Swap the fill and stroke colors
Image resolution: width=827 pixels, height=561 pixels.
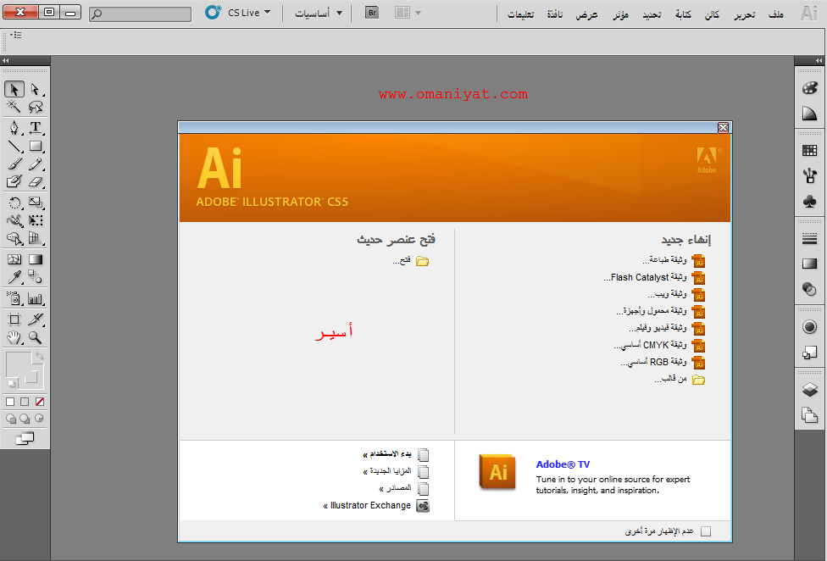point(39,357)
